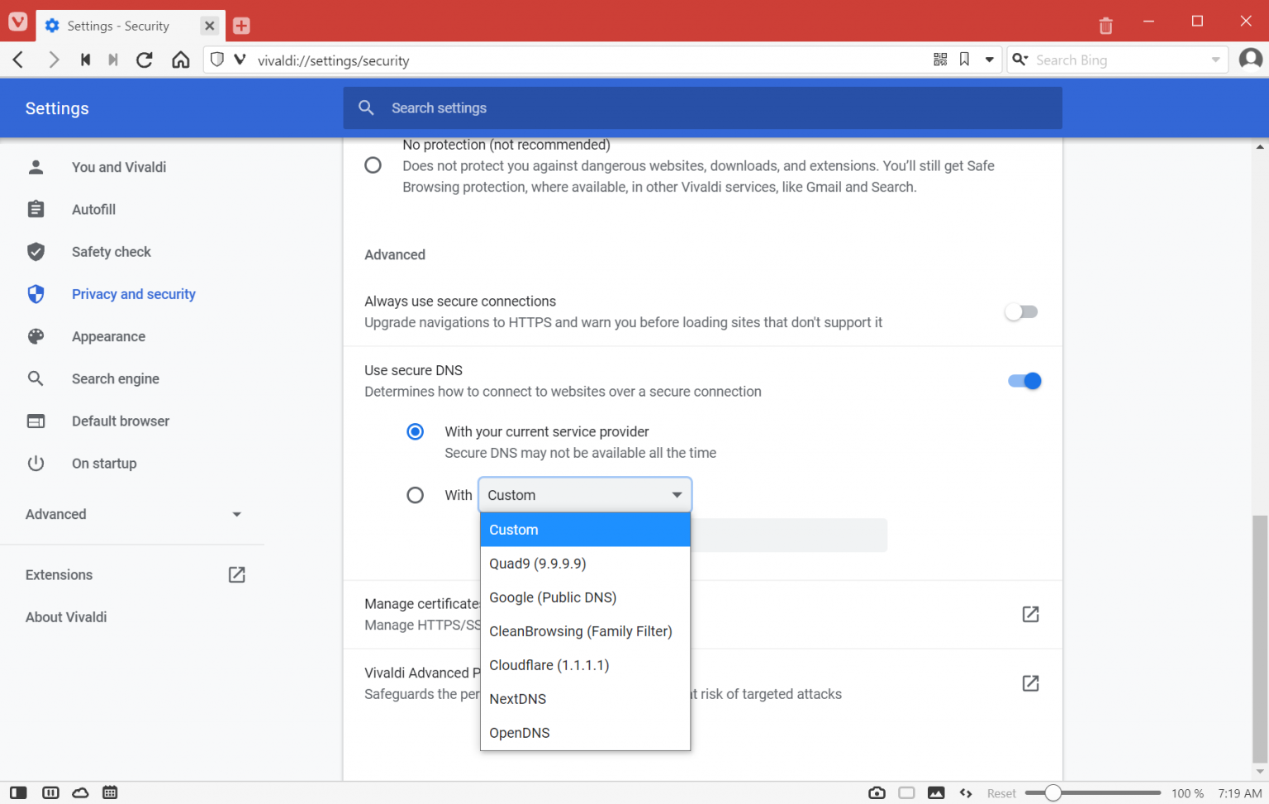The image size is (1269, 804).
Task: Switch to the Appearance settings section
Action: click(x=108, y=336)
